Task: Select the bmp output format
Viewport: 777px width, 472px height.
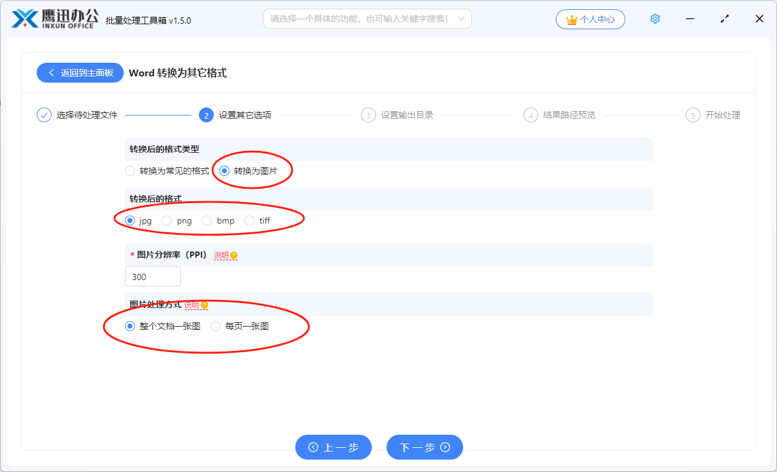Action: [206, 220]
